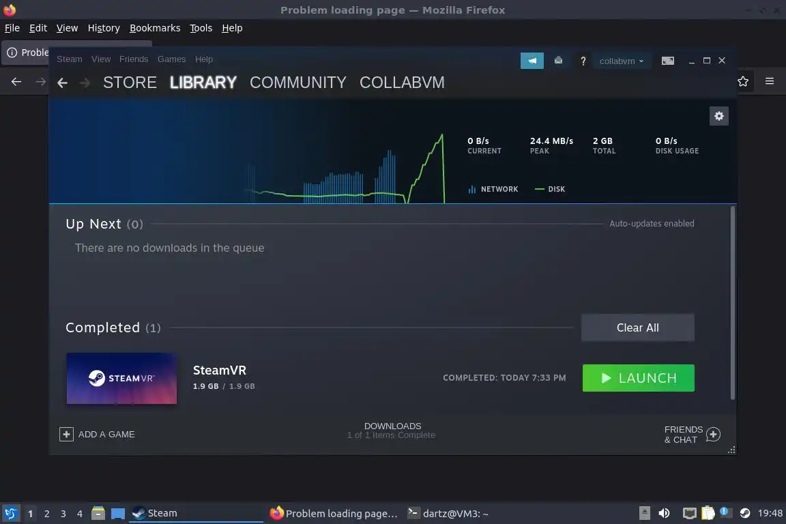This screenshot has height=524, width=786.
Task: Open FRIENDS & CHAT label
Action: click(x=683, y=435)
